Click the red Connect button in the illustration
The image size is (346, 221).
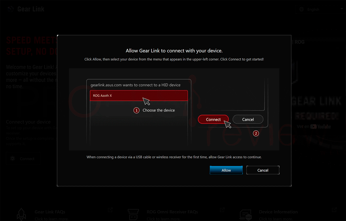pyautogui.click(x=213, y=119)
